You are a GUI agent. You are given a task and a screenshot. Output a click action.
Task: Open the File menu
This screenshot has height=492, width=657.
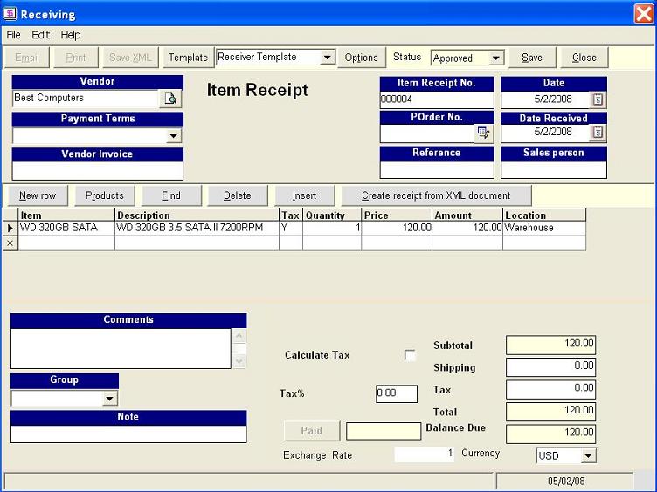pos(13,35)
